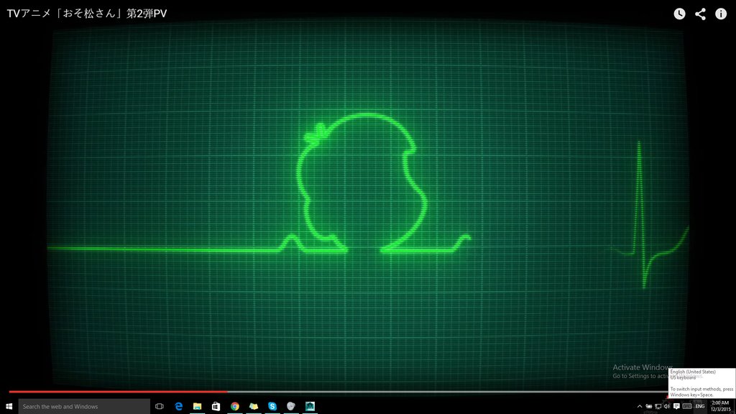Open the clock showing 2:00 AM
This screenshot has width=736, height=414.
click(x=720, y=406)
